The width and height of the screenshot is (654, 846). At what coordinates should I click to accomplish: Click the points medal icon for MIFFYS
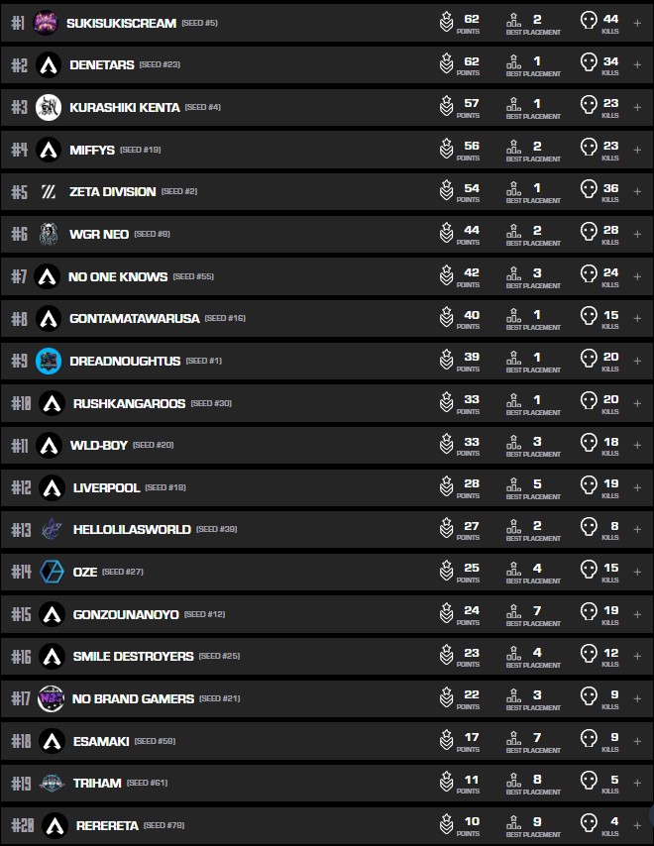[447, 149]
